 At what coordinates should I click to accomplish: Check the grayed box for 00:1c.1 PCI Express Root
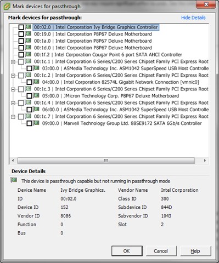21,62
